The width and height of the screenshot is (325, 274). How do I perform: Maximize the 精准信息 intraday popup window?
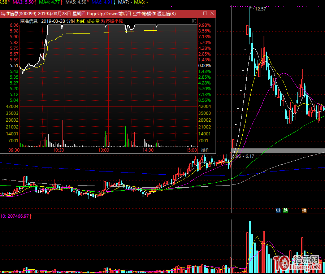click(x=205, y=14)
